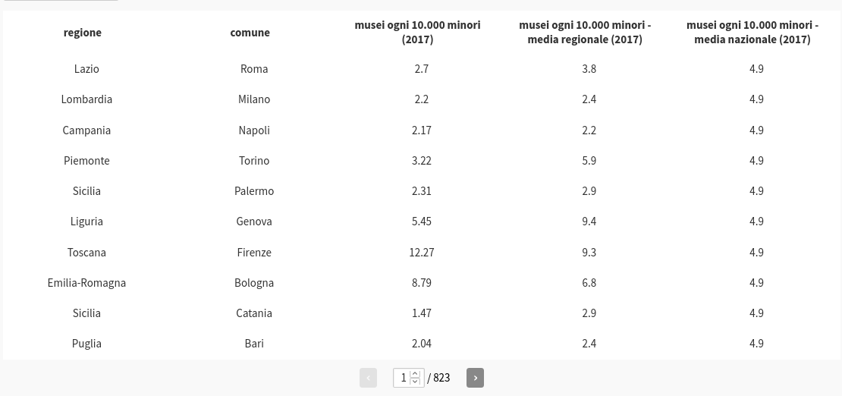
Task: Sort by media nazionale (2017) column header
Action: click(x=752, y=32)
